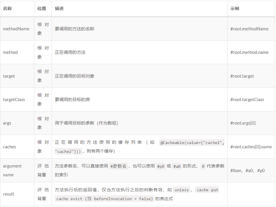Click the 位置 column header
Screen dimensions: 276x207
click(42, 9)
